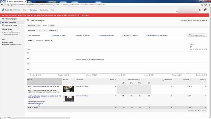Select All online campaigns in sidebar
211x119 pixels.
tap(10, 19)
